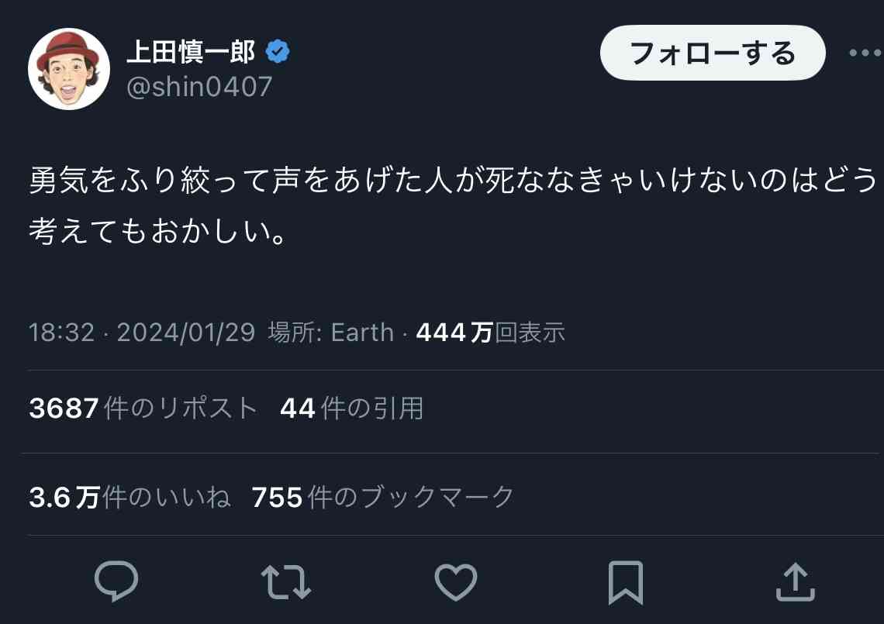View the 44件の引用 quotes list
Image resolution: width=884 pixels, height=624 pixels.
[352, 408]
